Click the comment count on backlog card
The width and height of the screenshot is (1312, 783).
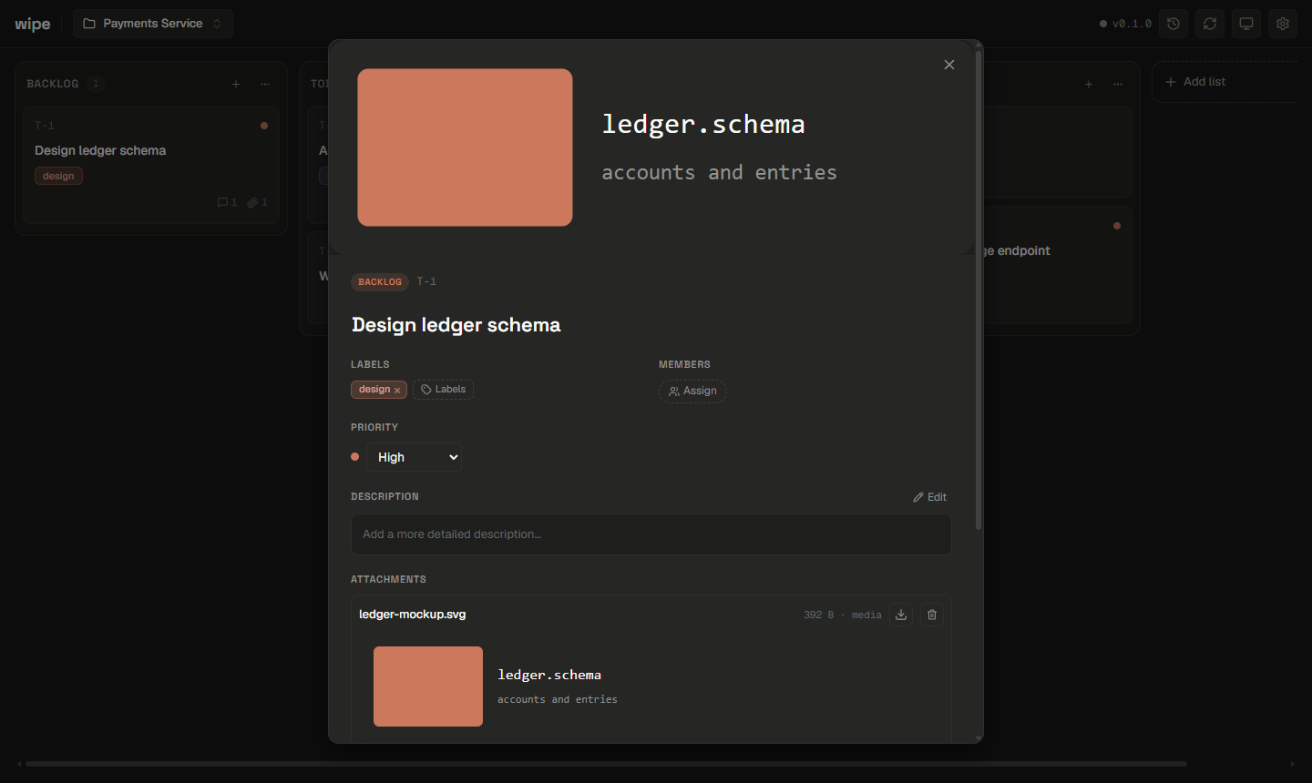point(227,202)
